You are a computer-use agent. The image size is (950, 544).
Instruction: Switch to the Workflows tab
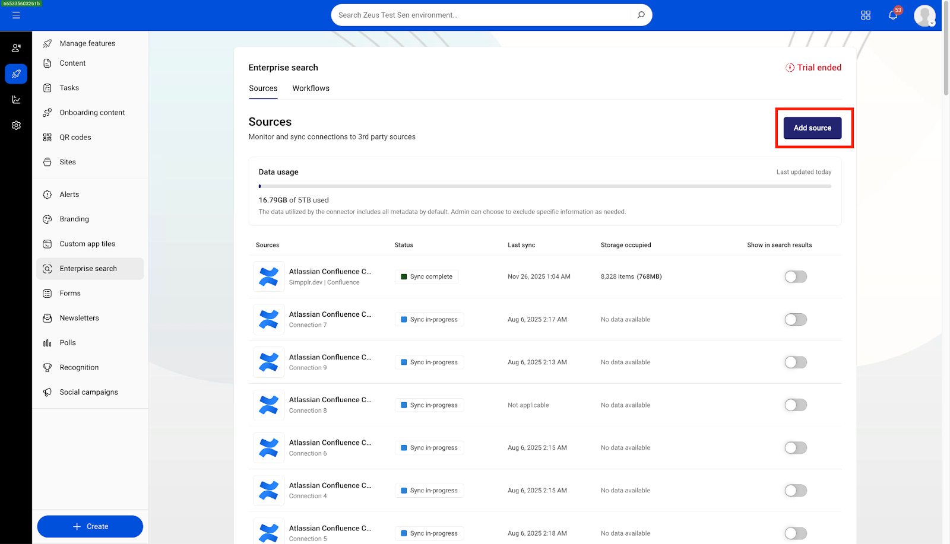click(x=311, y=88)
